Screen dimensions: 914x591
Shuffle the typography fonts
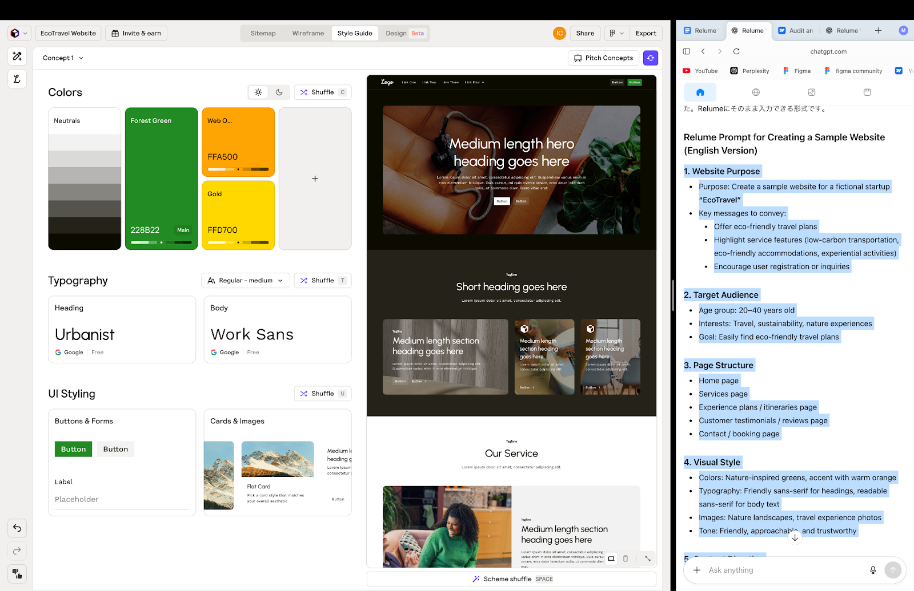pos(323,280)
